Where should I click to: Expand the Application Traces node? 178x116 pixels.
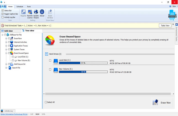pyautogui.click(x=6, y=46)
